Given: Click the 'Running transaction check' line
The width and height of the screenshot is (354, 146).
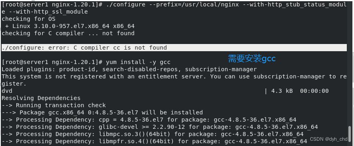Looking at the screenshot, I should pos(54,105).
